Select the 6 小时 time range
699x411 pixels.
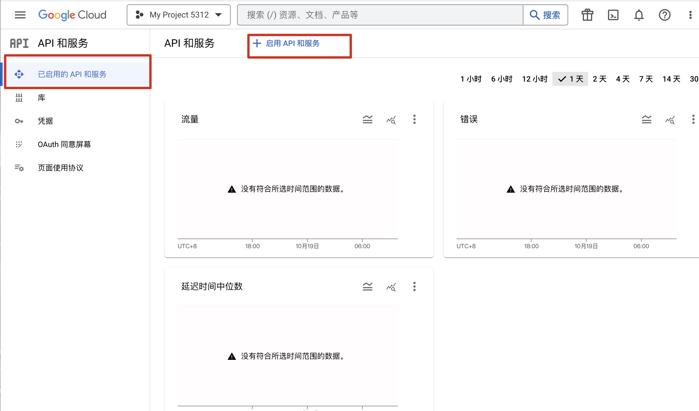502,79
